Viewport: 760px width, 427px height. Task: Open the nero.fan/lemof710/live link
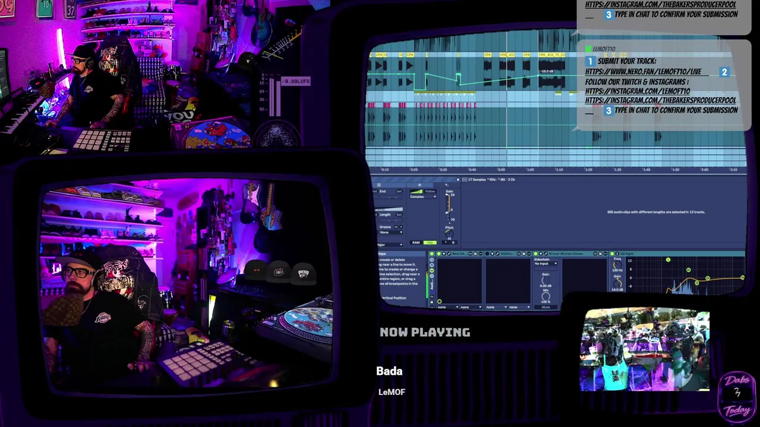(x=643, y=72)
